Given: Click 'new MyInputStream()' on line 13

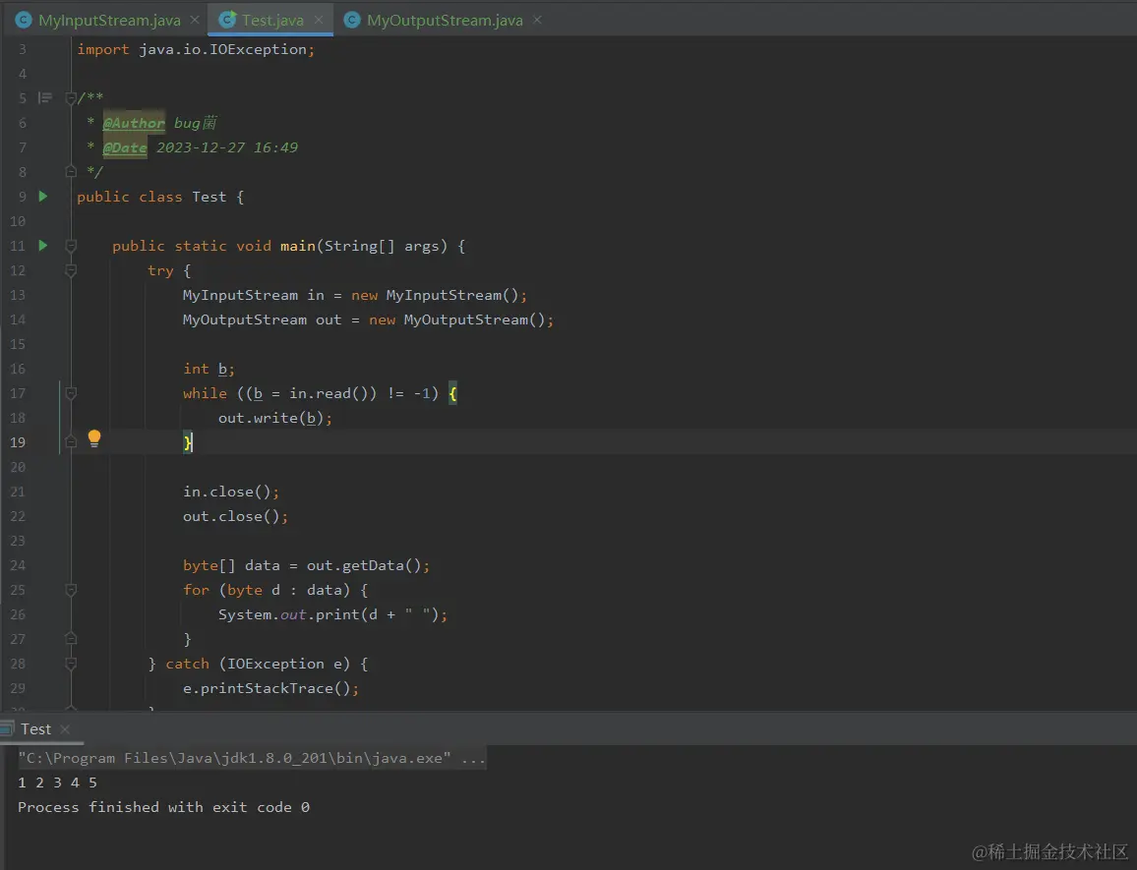Looking at the screenshot, I should 435,295.
